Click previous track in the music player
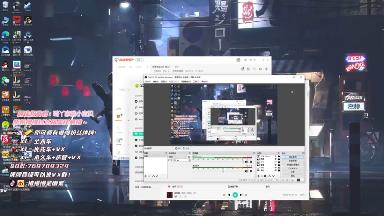Screen dimensions: 384x216 (x=229, y=195)
